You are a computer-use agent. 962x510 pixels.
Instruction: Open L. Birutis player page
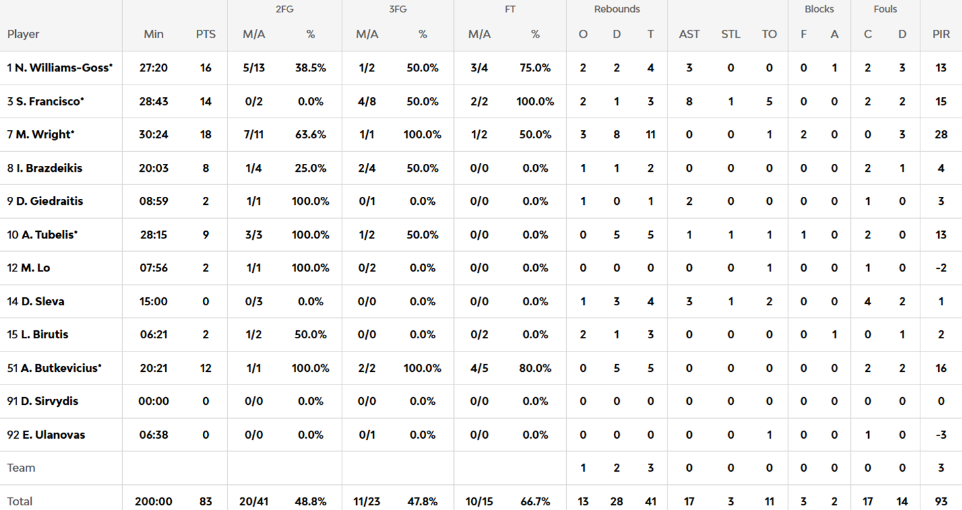coord(44,335)
